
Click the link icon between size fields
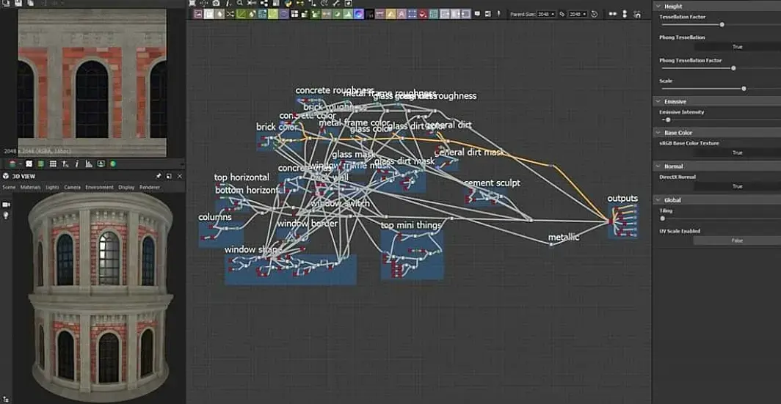click(x=562, y=14)
